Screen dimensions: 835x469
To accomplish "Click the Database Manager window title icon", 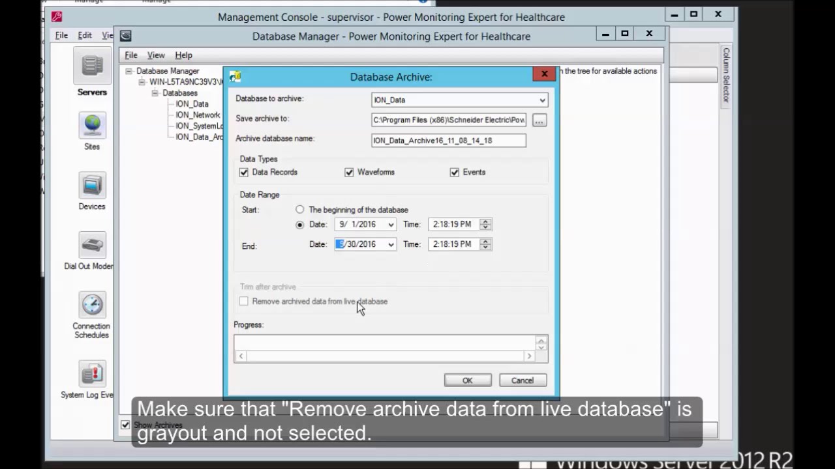I will tap(126, 36).
